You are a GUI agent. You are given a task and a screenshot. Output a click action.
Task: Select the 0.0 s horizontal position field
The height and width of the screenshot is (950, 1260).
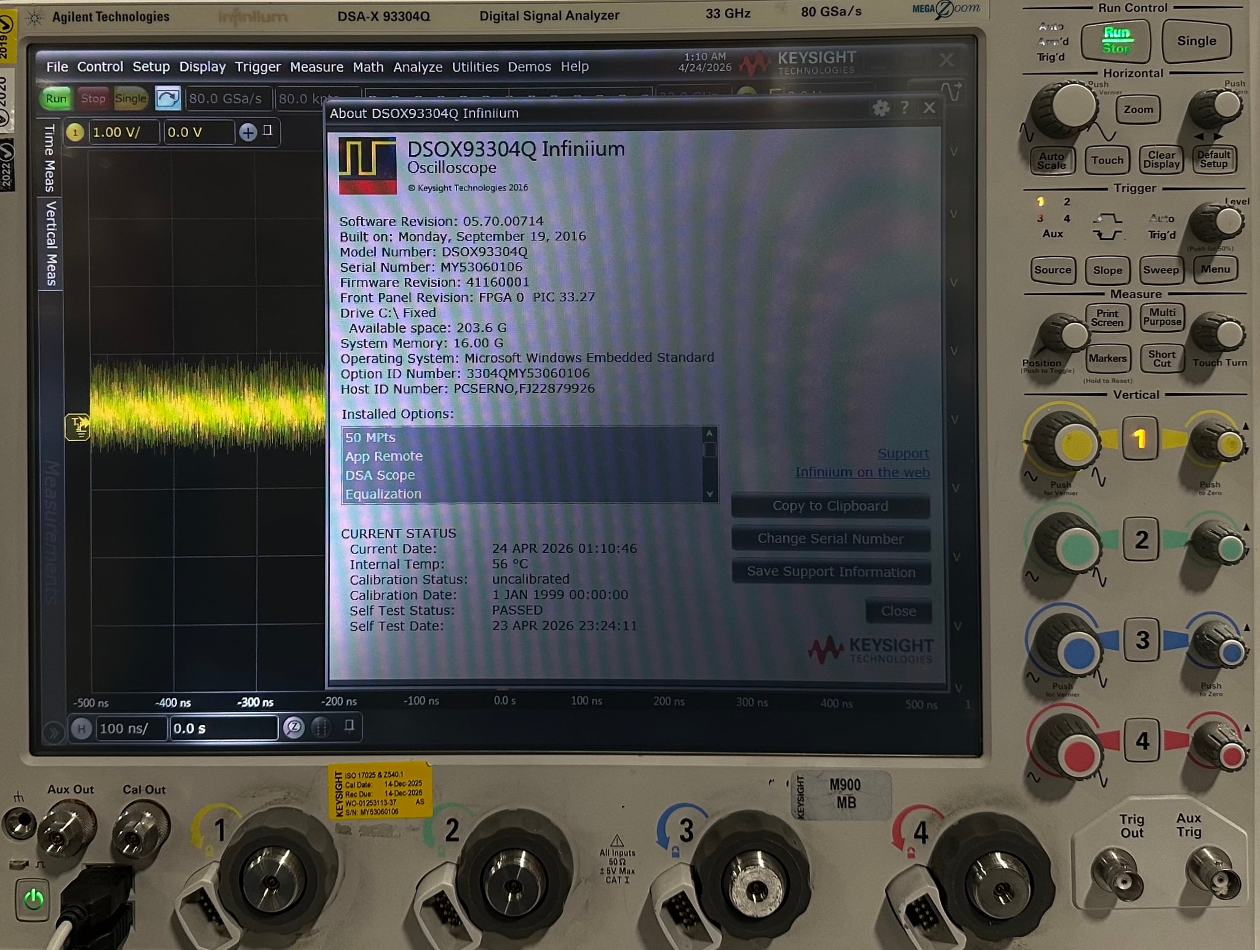(223, 729)
